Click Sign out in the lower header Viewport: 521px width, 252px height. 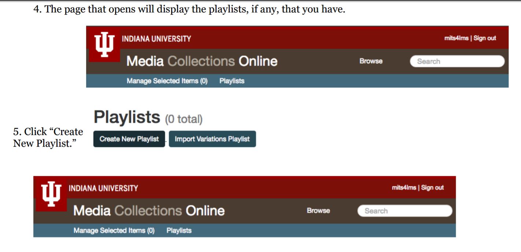click(433, 187)
